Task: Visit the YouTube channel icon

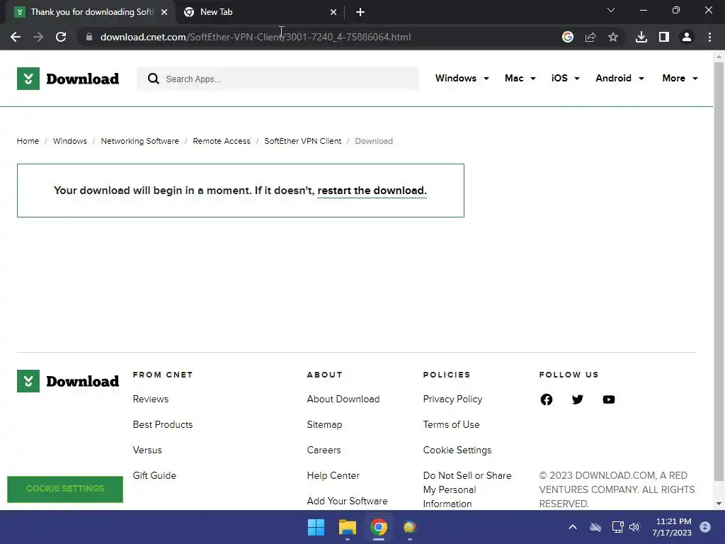Action: (x=608, y=399)
